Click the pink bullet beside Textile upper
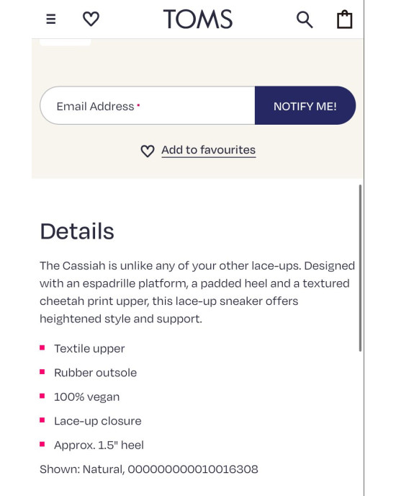 (x=42, y=347)
